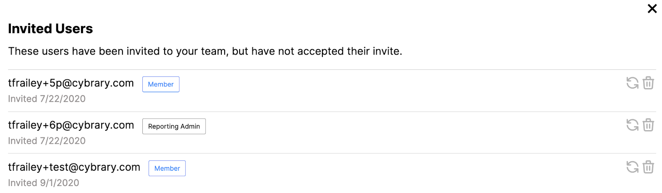Click Invited 7/22/2020 under tfrailey+5p
This screenshot has height=193, width=662.
(x=47, y=99)
